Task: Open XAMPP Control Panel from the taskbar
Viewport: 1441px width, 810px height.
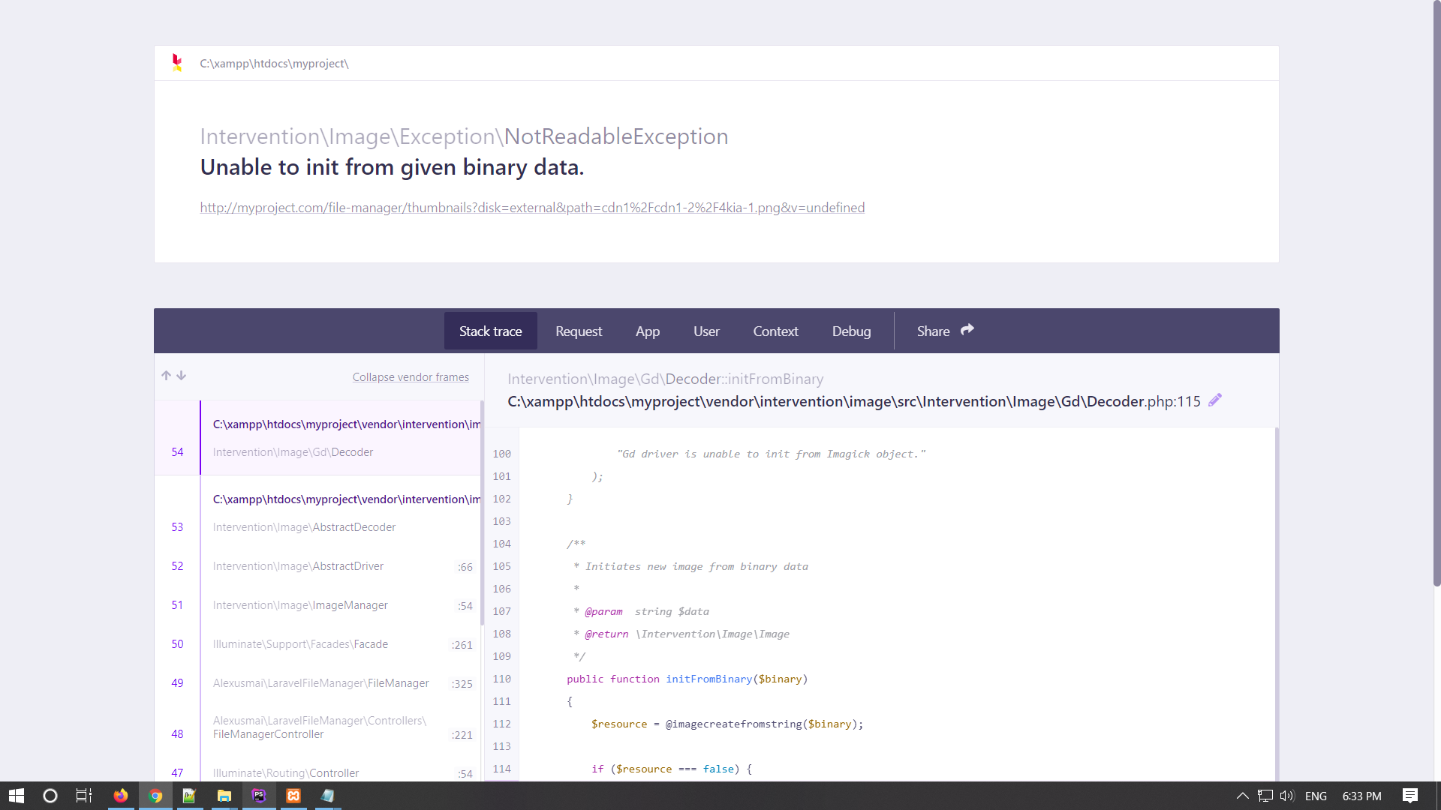Action: [293, 796]
